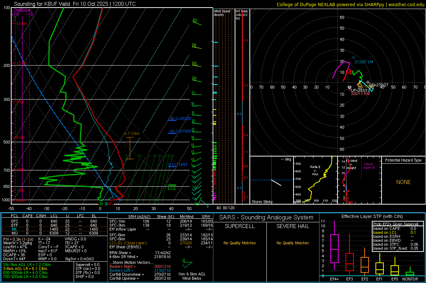Click the LowRH = 47% value
Image resolution: width=426 pixels, height=283 pixels.
tap(15, 247)
